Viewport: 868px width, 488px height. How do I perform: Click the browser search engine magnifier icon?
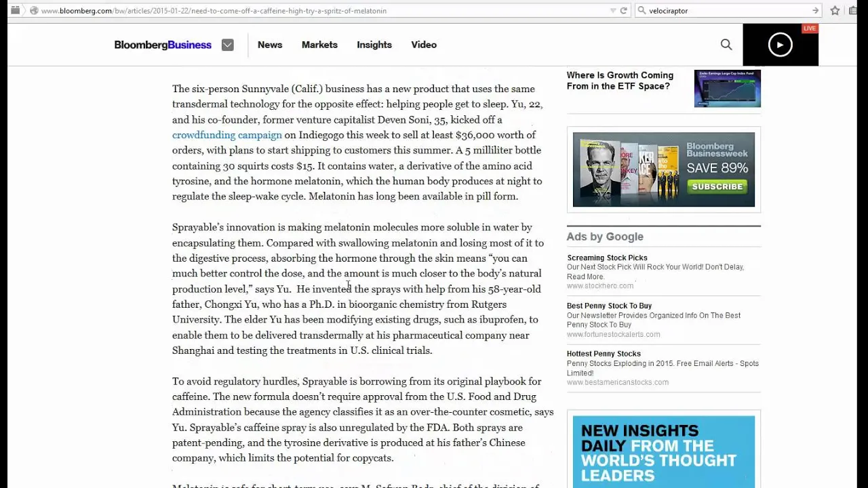(642, 10)
